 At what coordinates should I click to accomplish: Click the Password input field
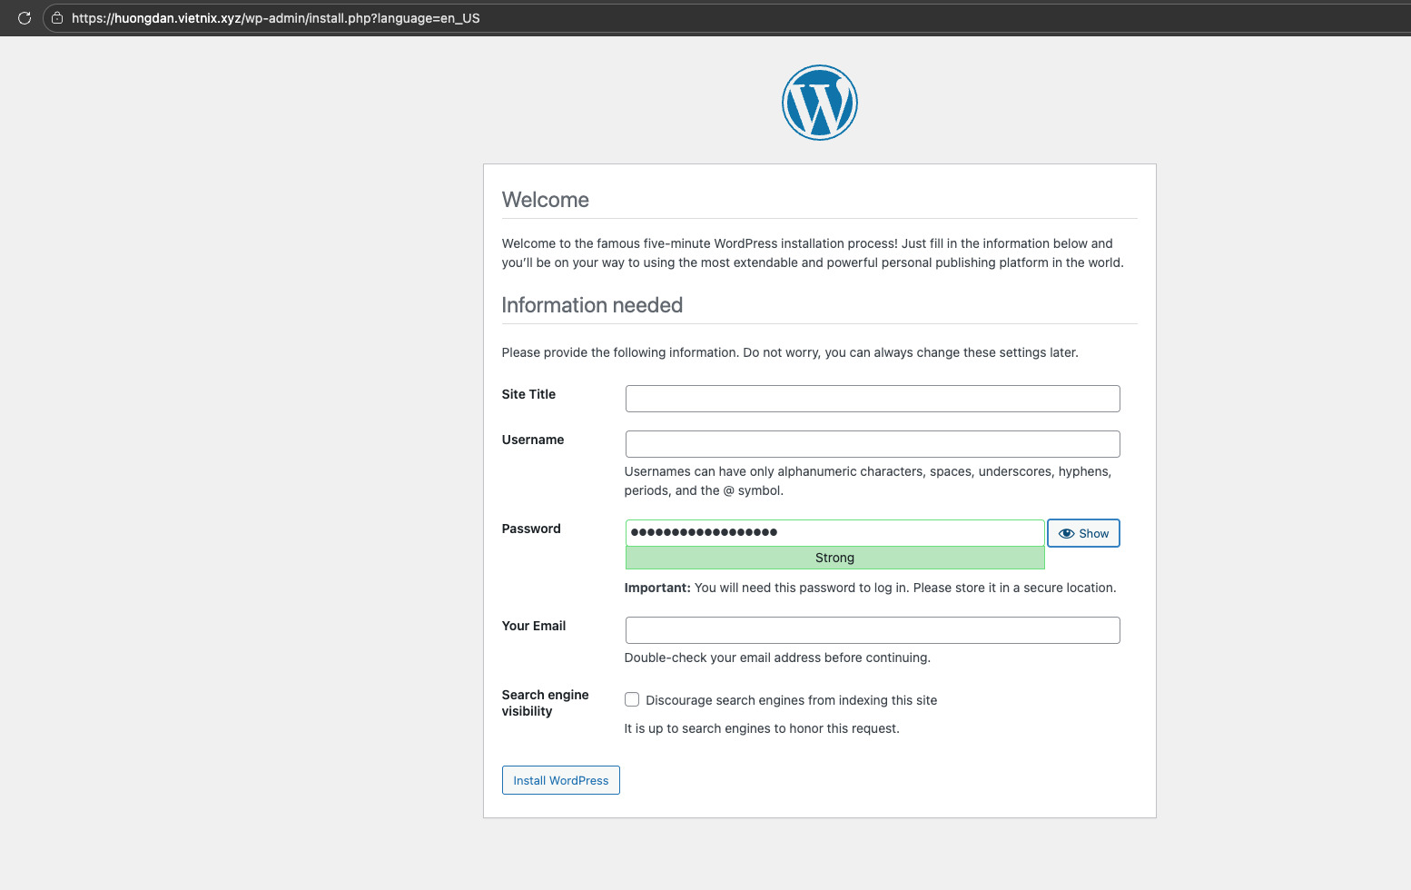(834, 532)
